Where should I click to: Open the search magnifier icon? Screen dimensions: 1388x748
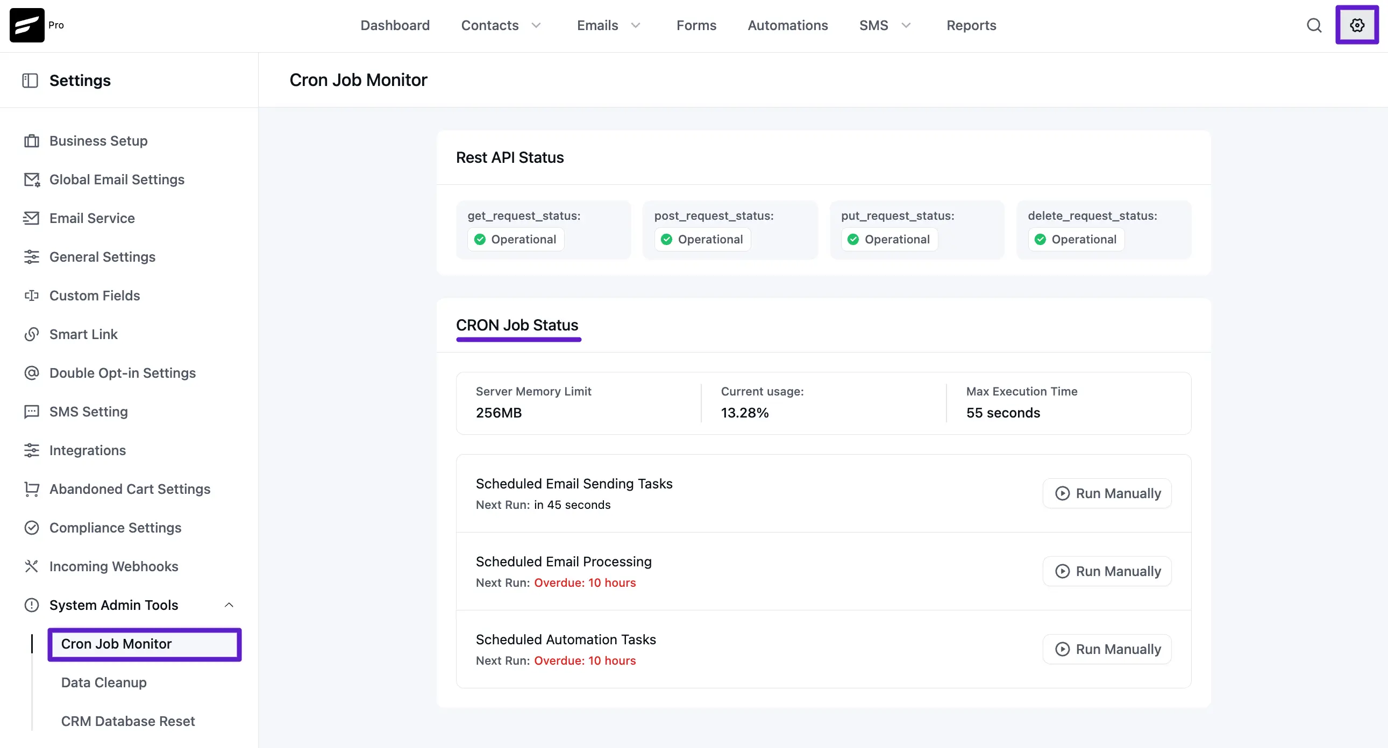[x=1314, y=25]
